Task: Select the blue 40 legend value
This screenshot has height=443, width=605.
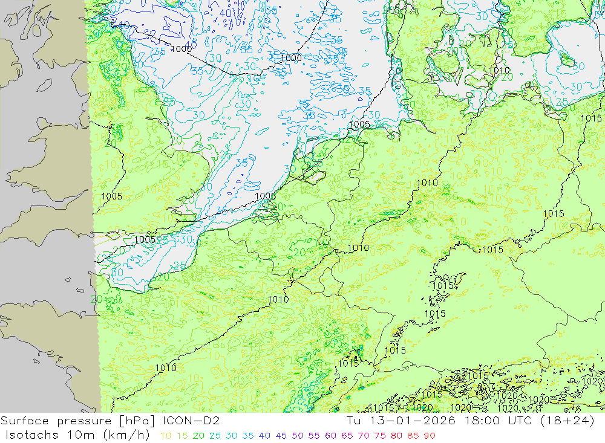Action: click(x=264, y=436)
